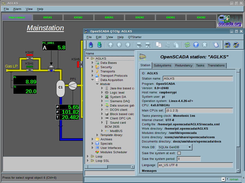245x183 pixels.
Task: Click the Station page vertical scrollbar thumb
Action: [x=238, y=110]
